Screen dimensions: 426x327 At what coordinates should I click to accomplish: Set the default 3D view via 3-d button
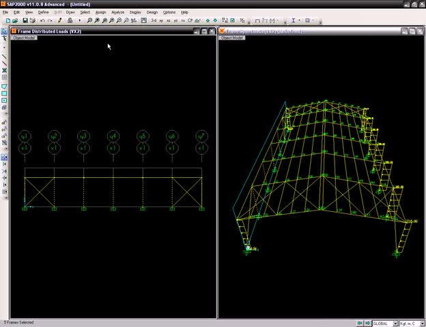tap(154, 20)
